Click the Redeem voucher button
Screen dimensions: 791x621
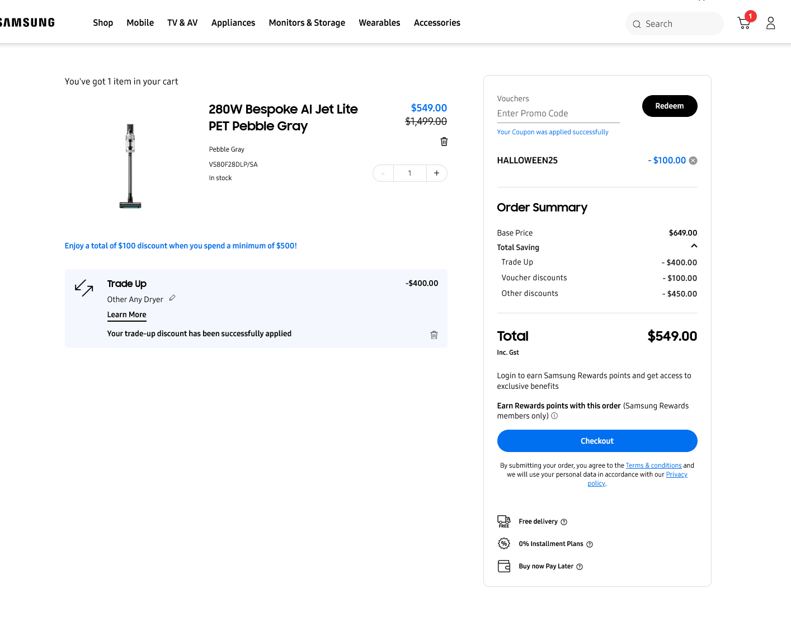(x=669, y=106)
